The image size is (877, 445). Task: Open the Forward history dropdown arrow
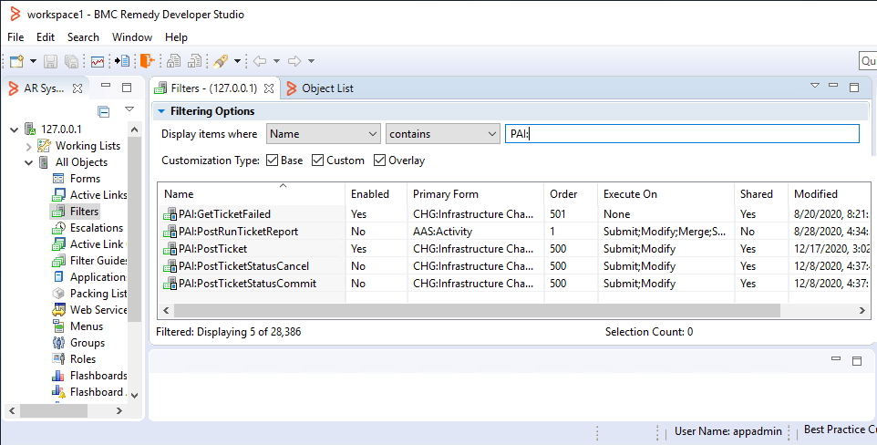pos(312,61)
